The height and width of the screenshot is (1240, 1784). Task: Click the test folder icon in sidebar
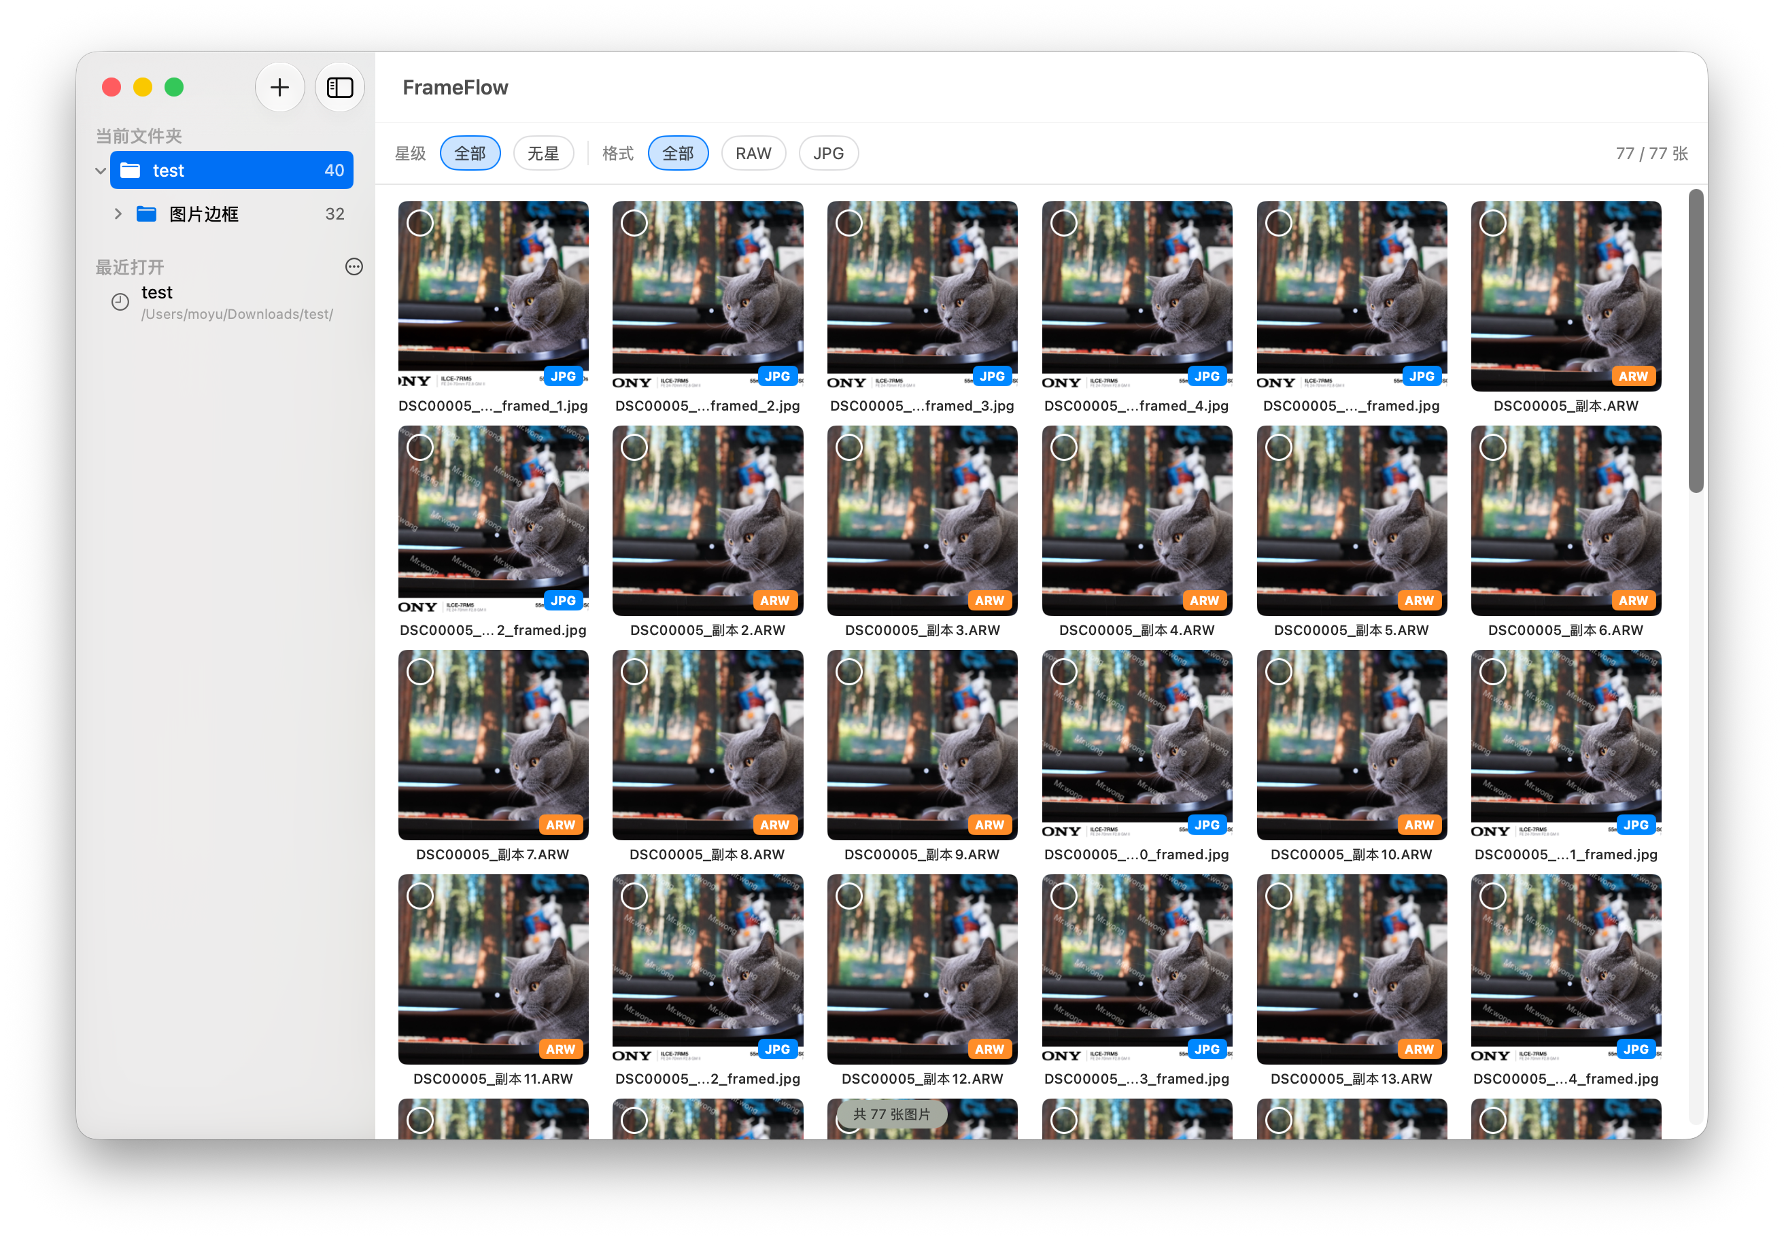coord(130,170)
